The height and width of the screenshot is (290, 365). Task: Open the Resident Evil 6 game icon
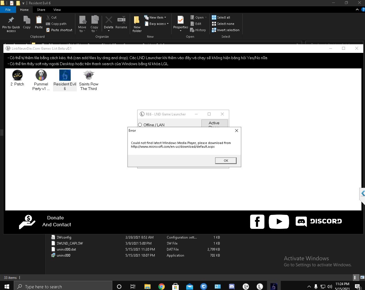coord(65,75)
